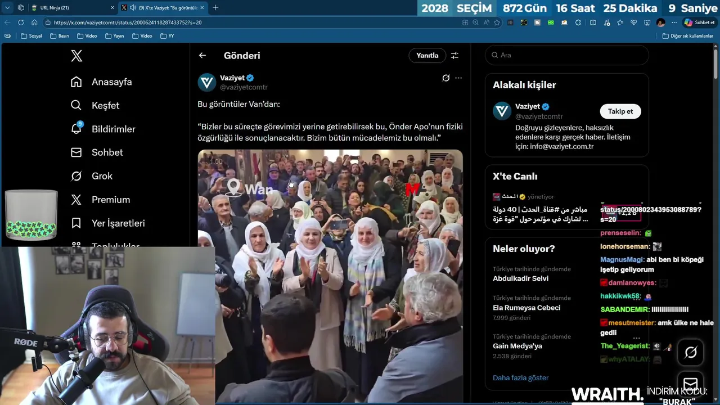The height and width of the screenshot is (405, 720).
Task: Close the URL Ninja tab
Action: point(112,7)
